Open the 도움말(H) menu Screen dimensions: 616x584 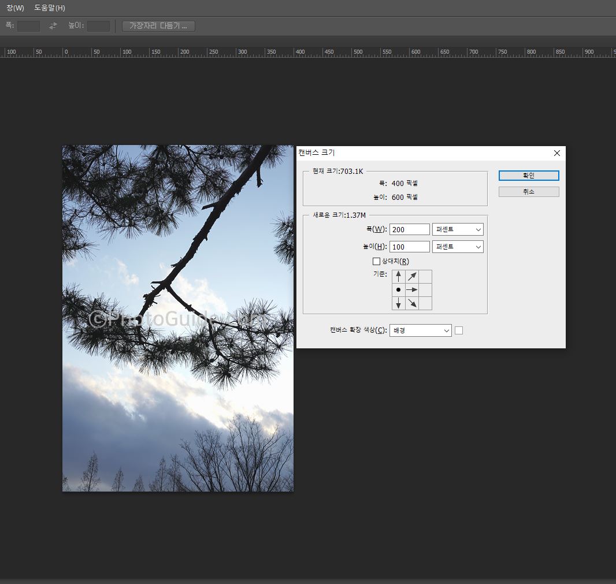50,8
